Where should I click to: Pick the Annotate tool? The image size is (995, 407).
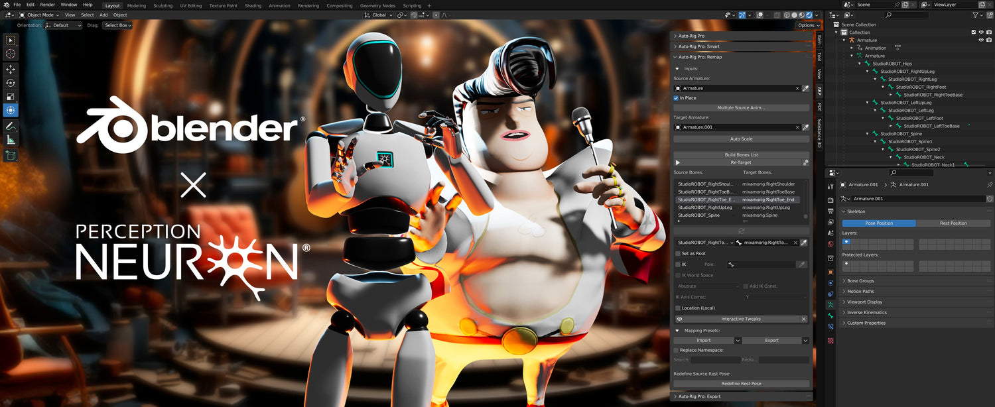coord(10,126)
